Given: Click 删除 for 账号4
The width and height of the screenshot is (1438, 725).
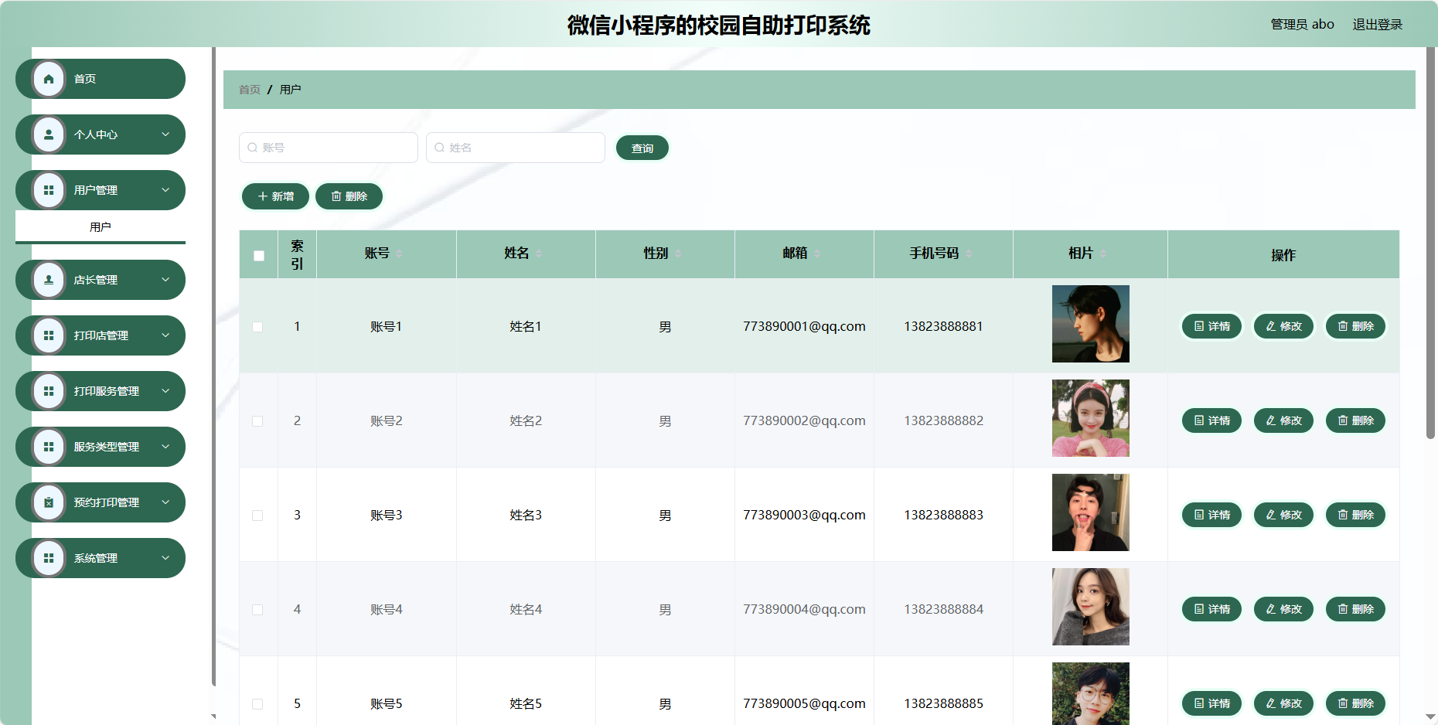Looking at the screenshot, I should click(1355, 609).
